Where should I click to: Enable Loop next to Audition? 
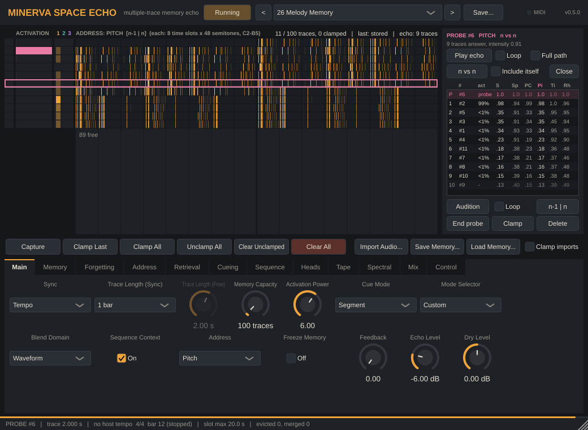coord(499,207)
